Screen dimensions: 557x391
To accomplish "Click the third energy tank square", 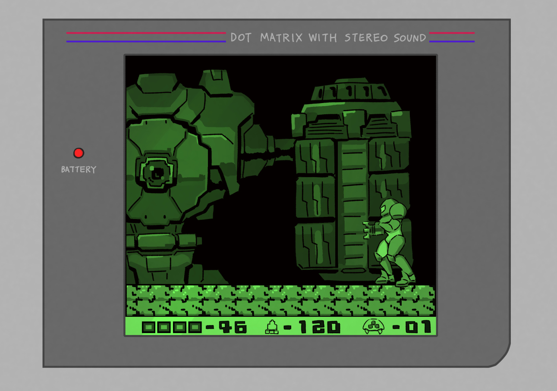I will tap(180, 328).
